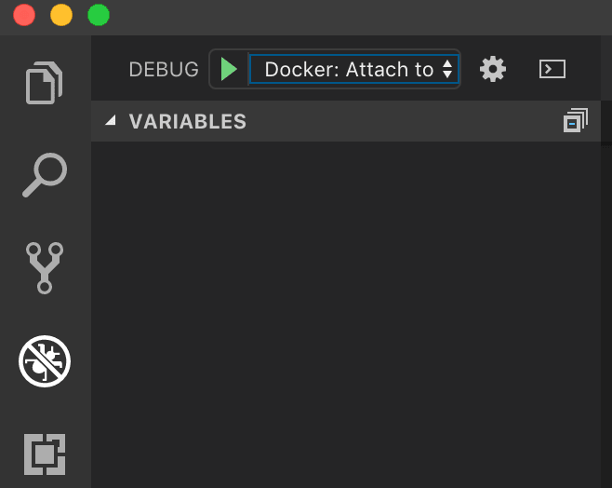Open launch.json via the gear icon
Screen dimensions: 612x488
click(x=493, y=69)
